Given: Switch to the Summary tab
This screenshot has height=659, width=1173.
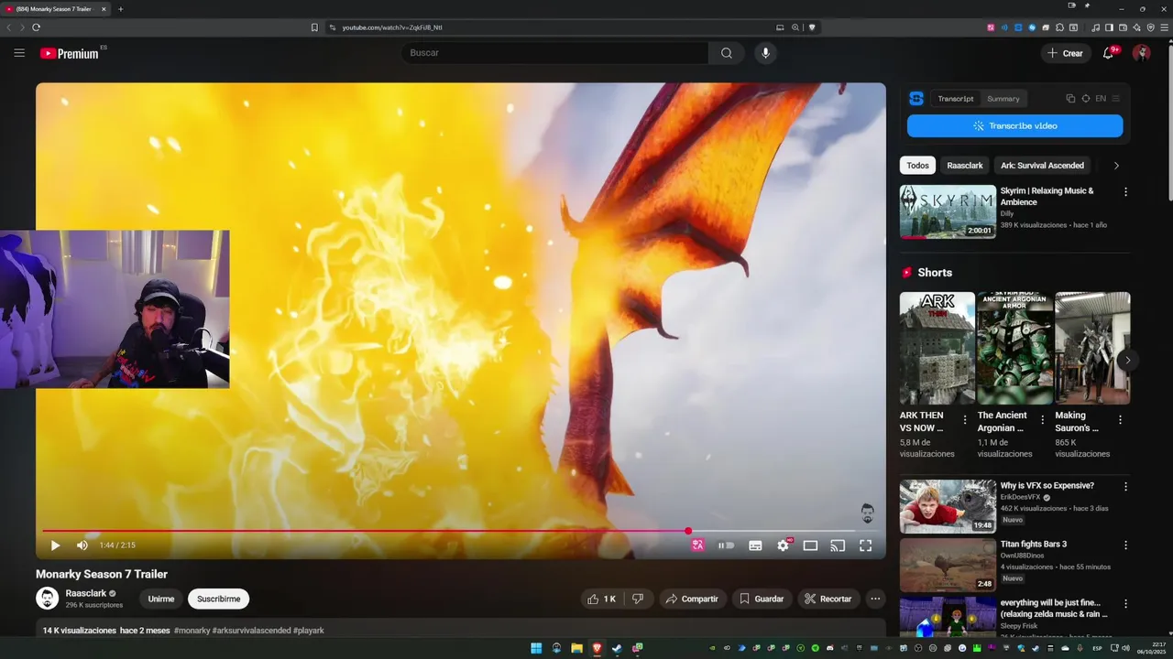Looking at the screenshot, I should (1003, 99).
